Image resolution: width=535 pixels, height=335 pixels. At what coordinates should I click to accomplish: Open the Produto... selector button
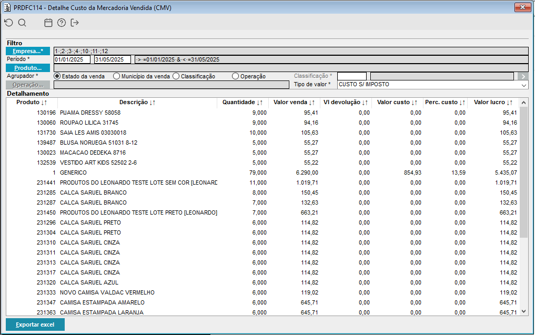(x=28, y=68)
